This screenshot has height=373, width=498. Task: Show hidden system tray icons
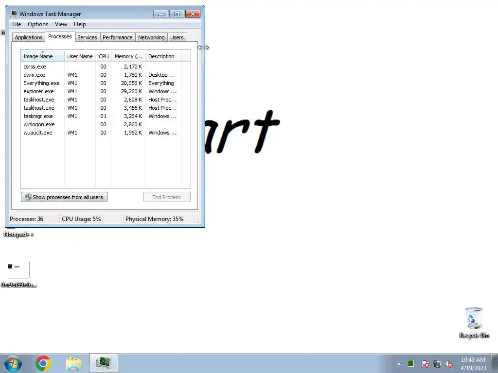[x=399, y=364]
